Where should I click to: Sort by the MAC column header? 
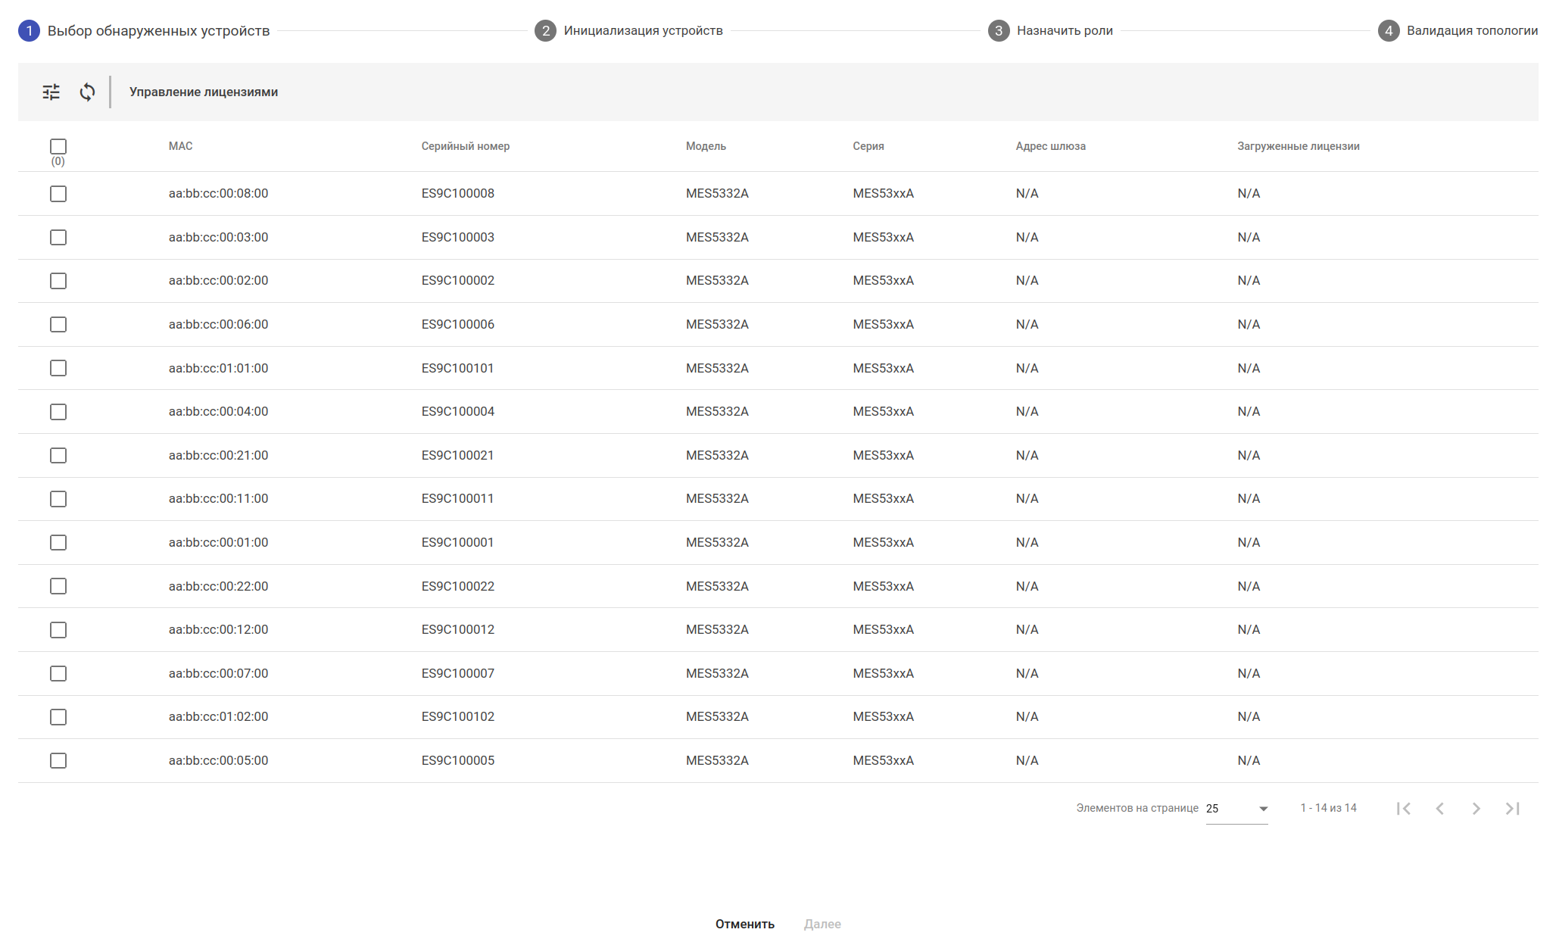point(180,146)
